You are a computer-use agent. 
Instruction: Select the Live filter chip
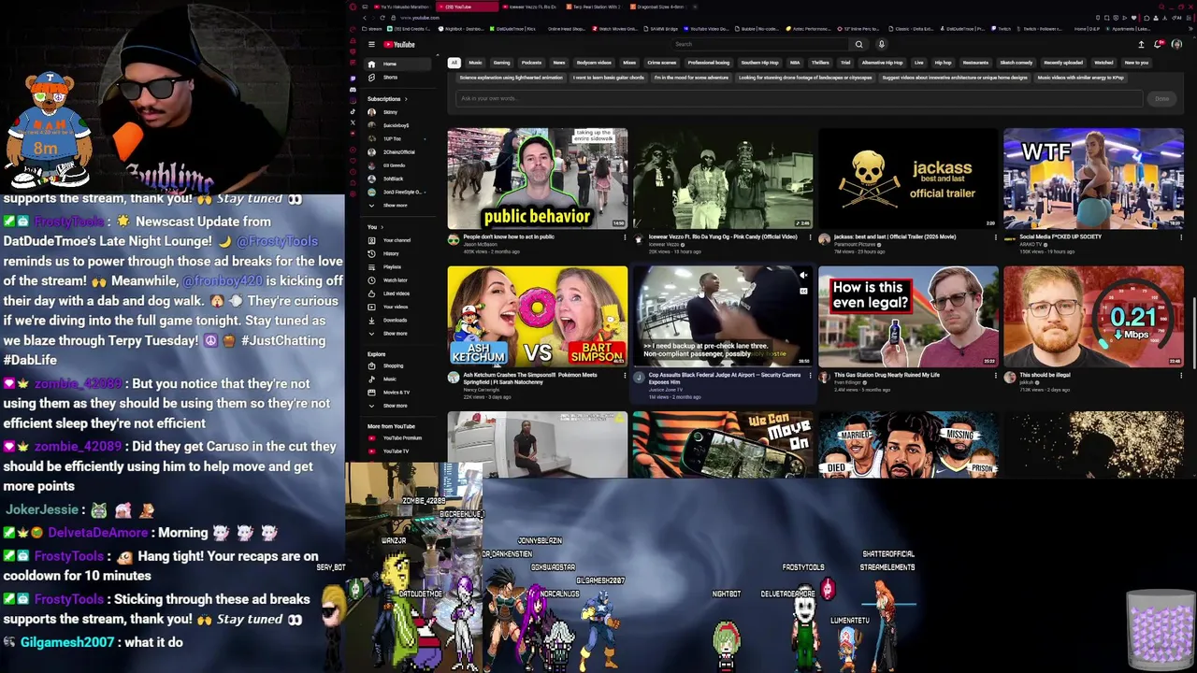[x=918, y=63]
